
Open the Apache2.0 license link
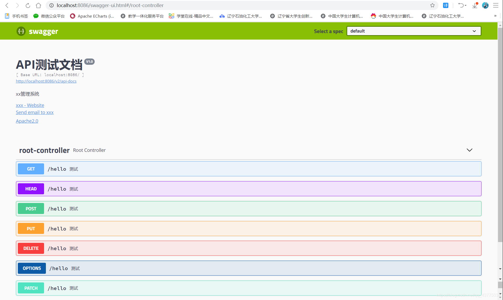click(x=27, y=121)
